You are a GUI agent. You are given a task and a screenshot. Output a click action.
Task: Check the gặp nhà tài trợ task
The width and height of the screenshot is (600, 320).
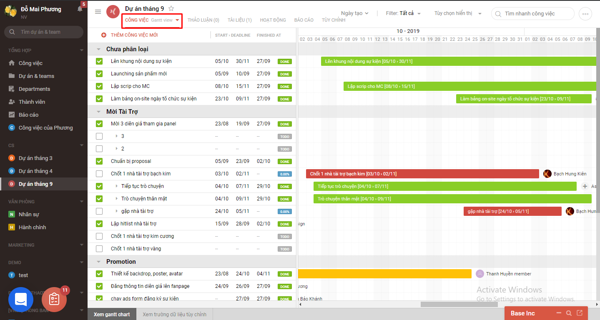pyautogui.click(x=99, y=211)
